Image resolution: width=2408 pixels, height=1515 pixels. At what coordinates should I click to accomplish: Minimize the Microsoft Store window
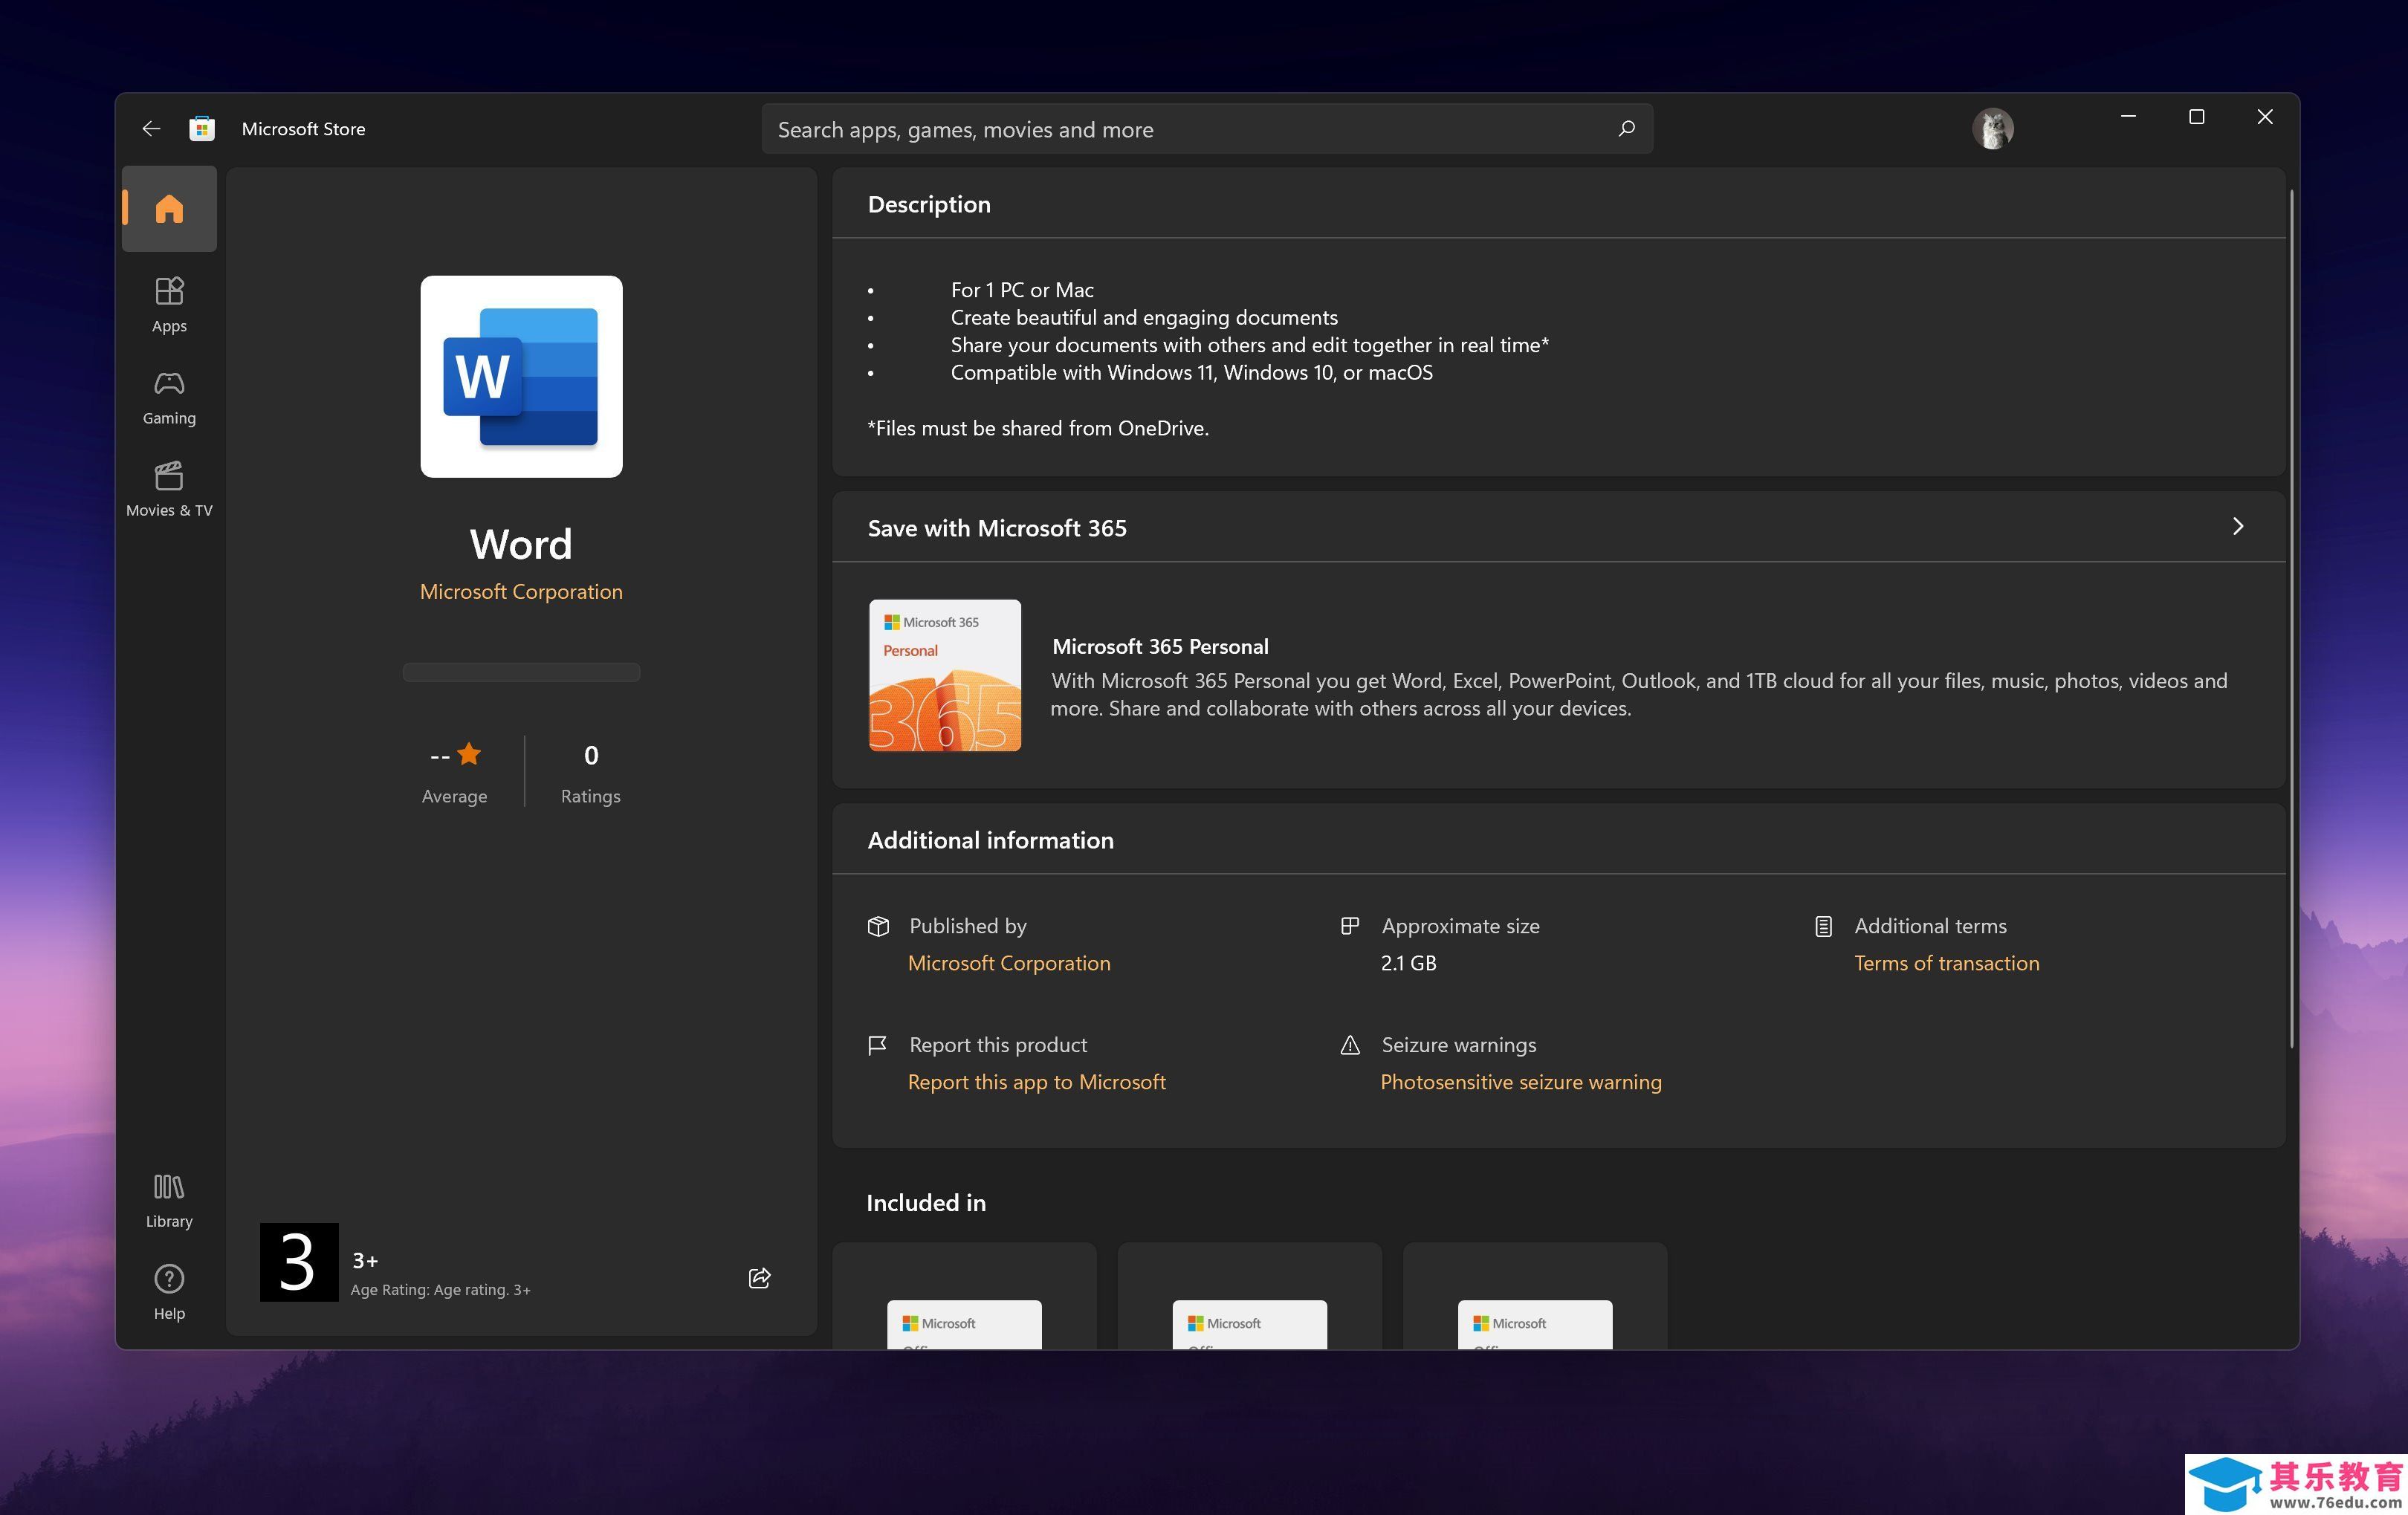click(x=2128, y=117)
